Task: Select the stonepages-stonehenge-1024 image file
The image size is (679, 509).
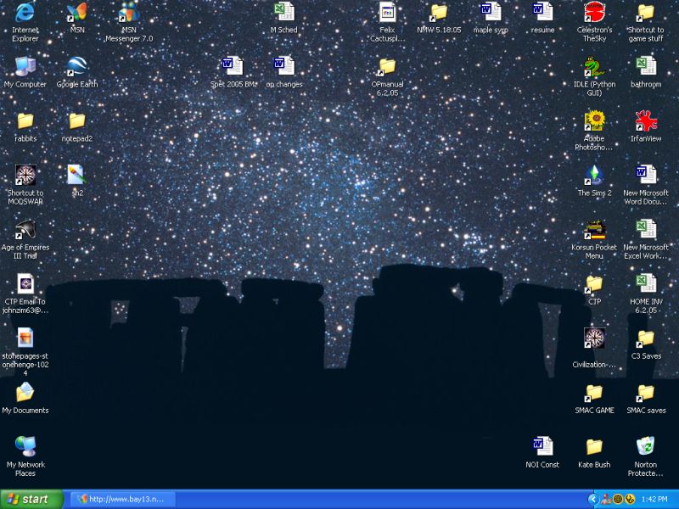Action: pos(25,338)
